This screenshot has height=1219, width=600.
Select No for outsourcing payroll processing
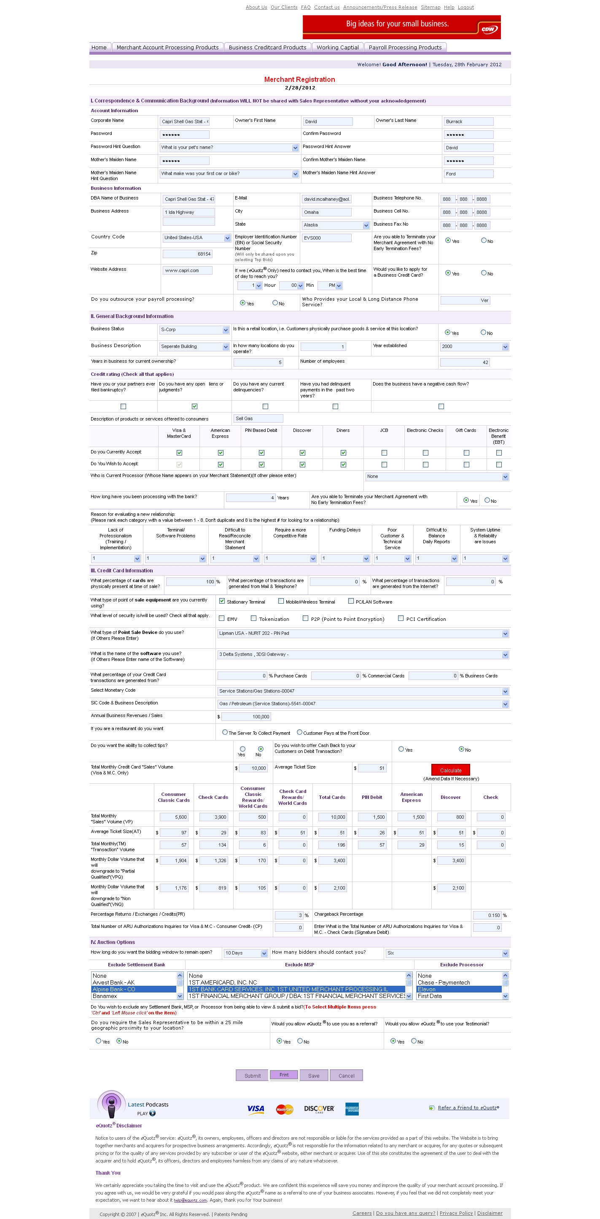(x=275, y=303)
